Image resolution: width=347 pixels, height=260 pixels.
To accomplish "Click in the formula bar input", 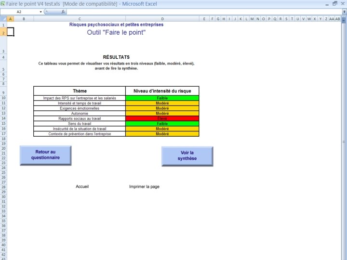I will pyautogui.click(x=204, y=12).
